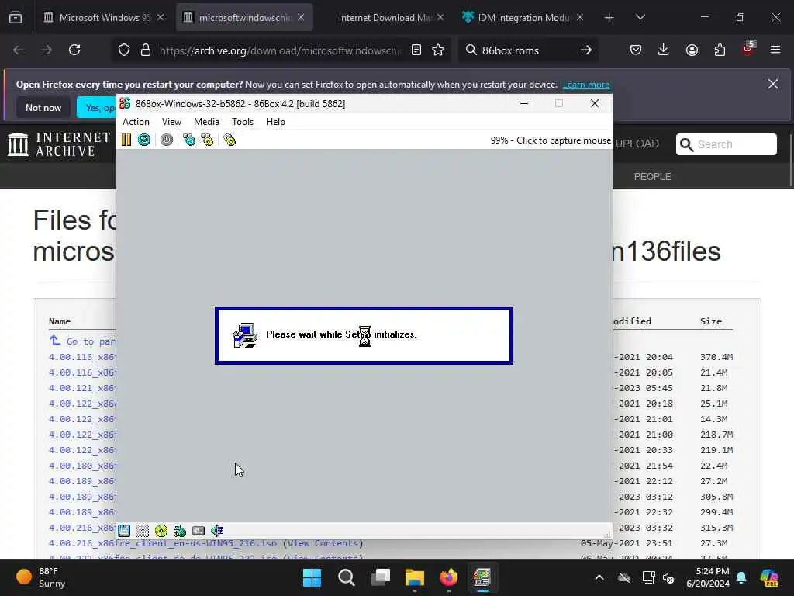Open Firefox extensions puzzle icon

(720, 50)
